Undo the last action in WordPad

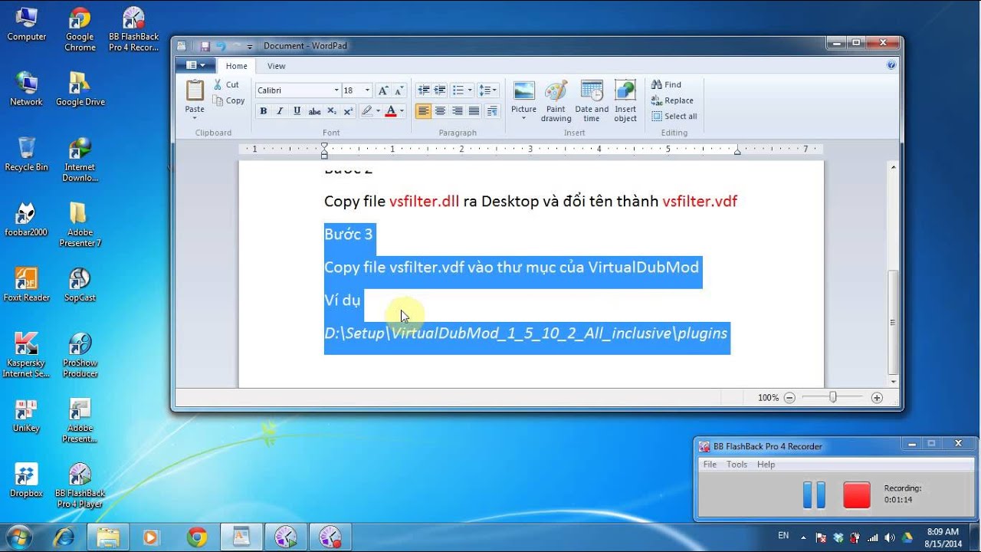click(x=221, y=46)
